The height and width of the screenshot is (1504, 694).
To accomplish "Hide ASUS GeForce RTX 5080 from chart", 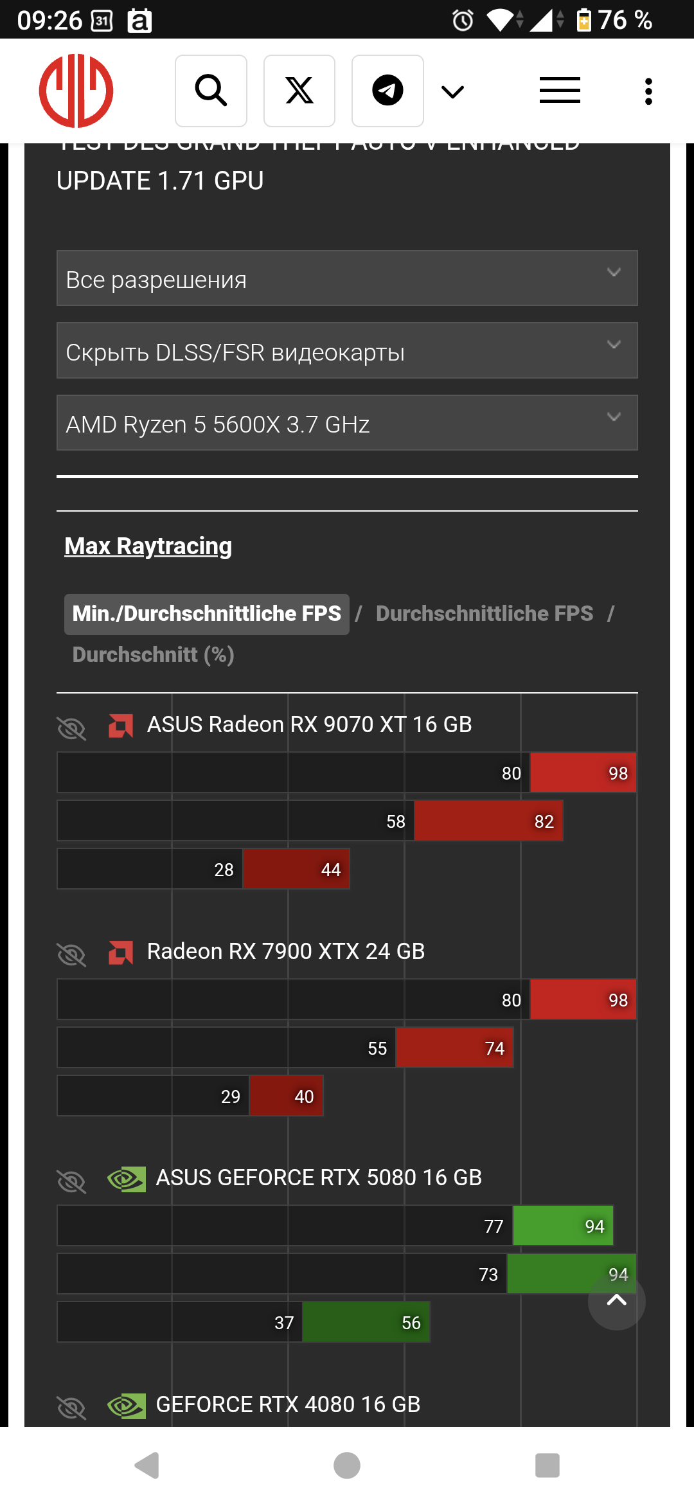I will coord(71,1181).
